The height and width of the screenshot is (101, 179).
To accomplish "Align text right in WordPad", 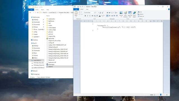I will point(112,16).
